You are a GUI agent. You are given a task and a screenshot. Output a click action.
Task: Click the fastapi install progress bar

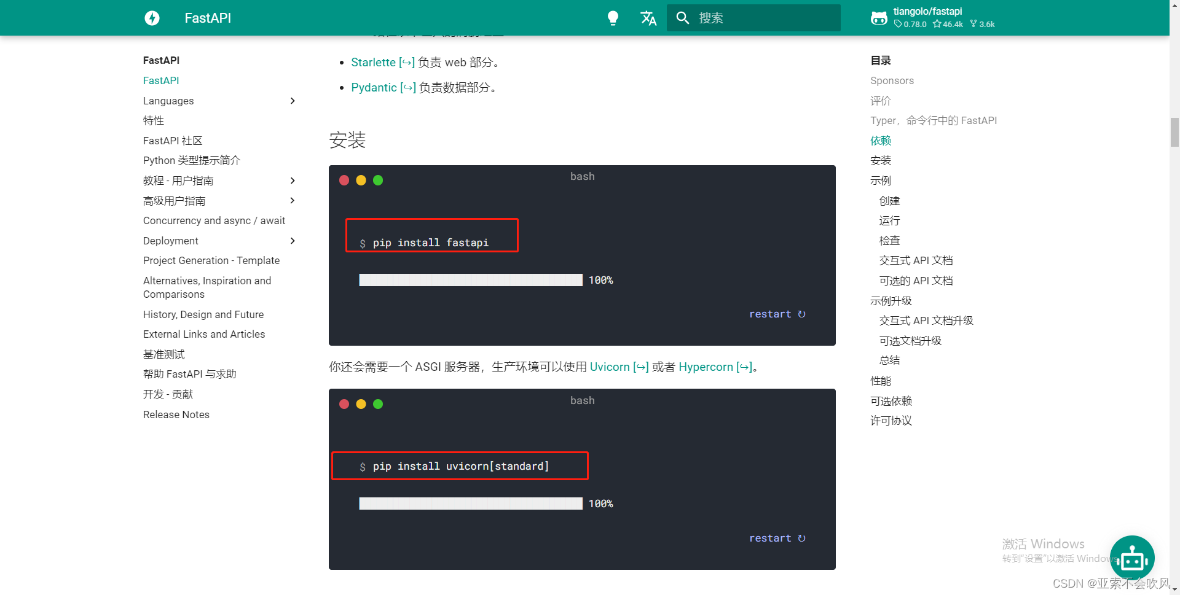pos(471,280)
